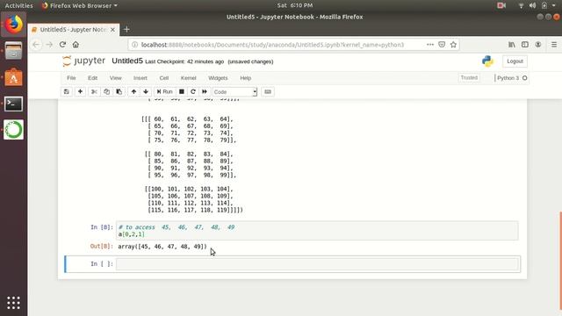Open the Edit menu
562x316 pixels.
(x=92, y=78)
